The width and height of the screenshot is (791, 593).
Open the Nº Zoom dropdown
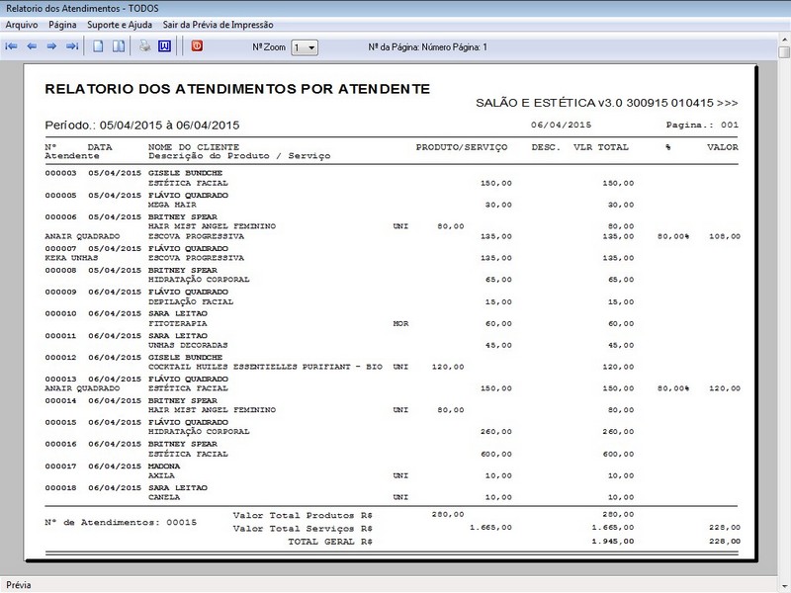click(x=305, y=47)
